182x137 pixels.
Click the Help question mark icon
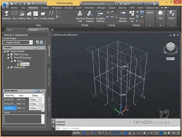tap(154, 4)
